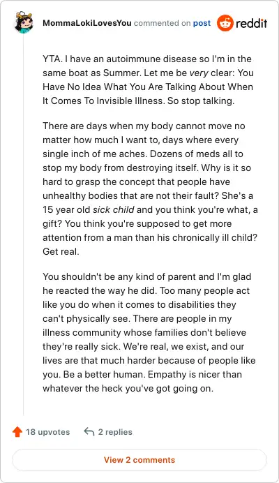Select the "18 upvotes" count

[47, 432]
